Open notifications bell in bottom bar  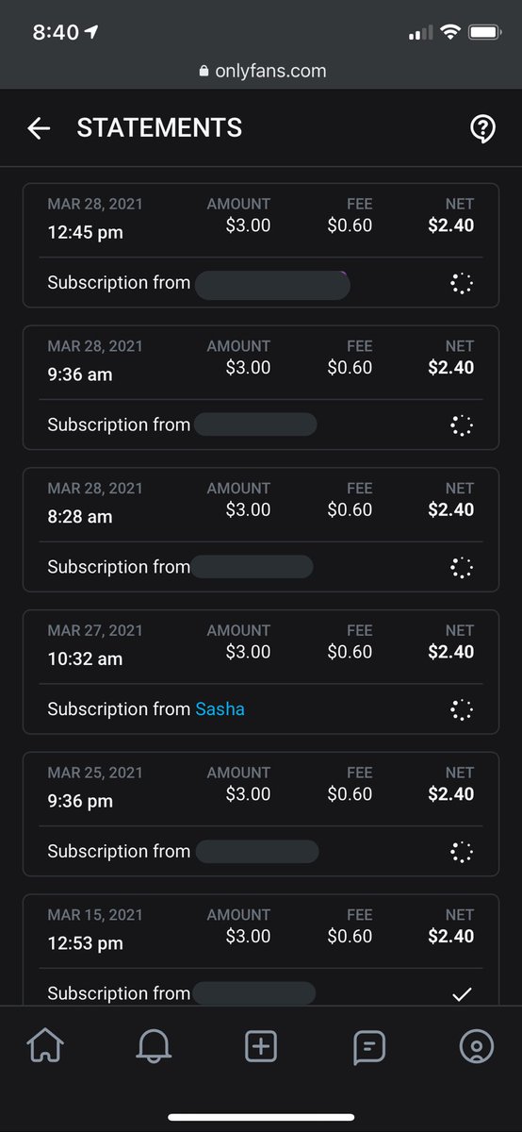pyautogui.click(x=154, y=1046)
